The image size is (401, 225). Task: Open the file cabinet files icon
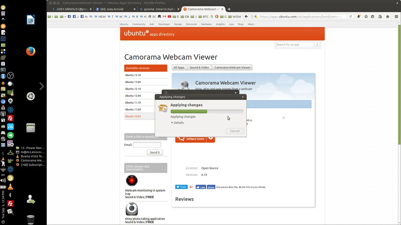point(31,127)
